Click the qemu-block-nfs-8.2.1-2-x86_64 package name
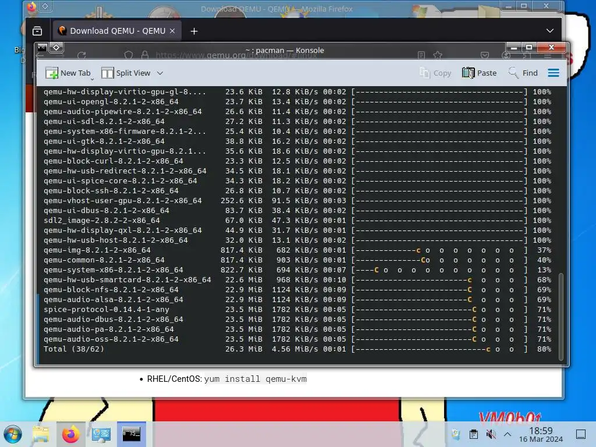 pyautogui.click(x=111, y=290)
